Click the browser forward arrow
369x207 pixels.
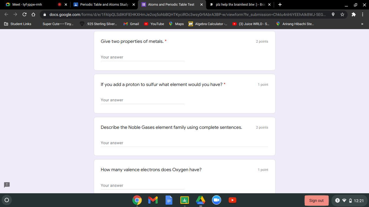15,15
